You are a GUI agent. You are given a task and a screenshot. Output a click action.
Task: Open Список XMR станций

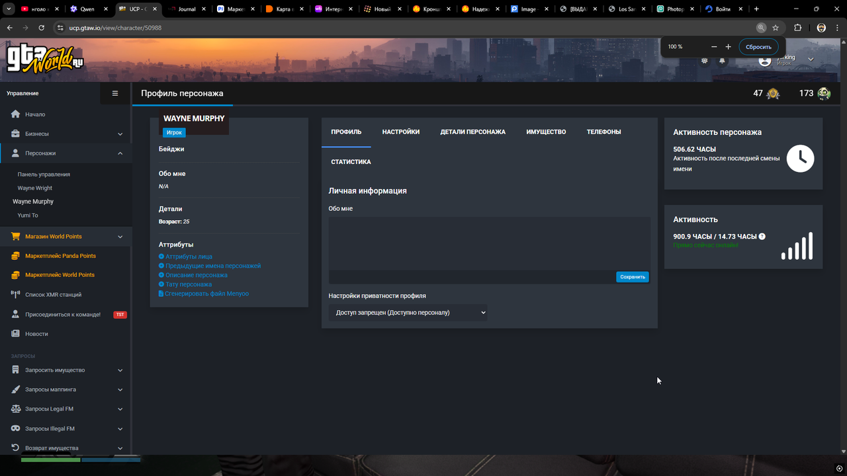(54, 295)
